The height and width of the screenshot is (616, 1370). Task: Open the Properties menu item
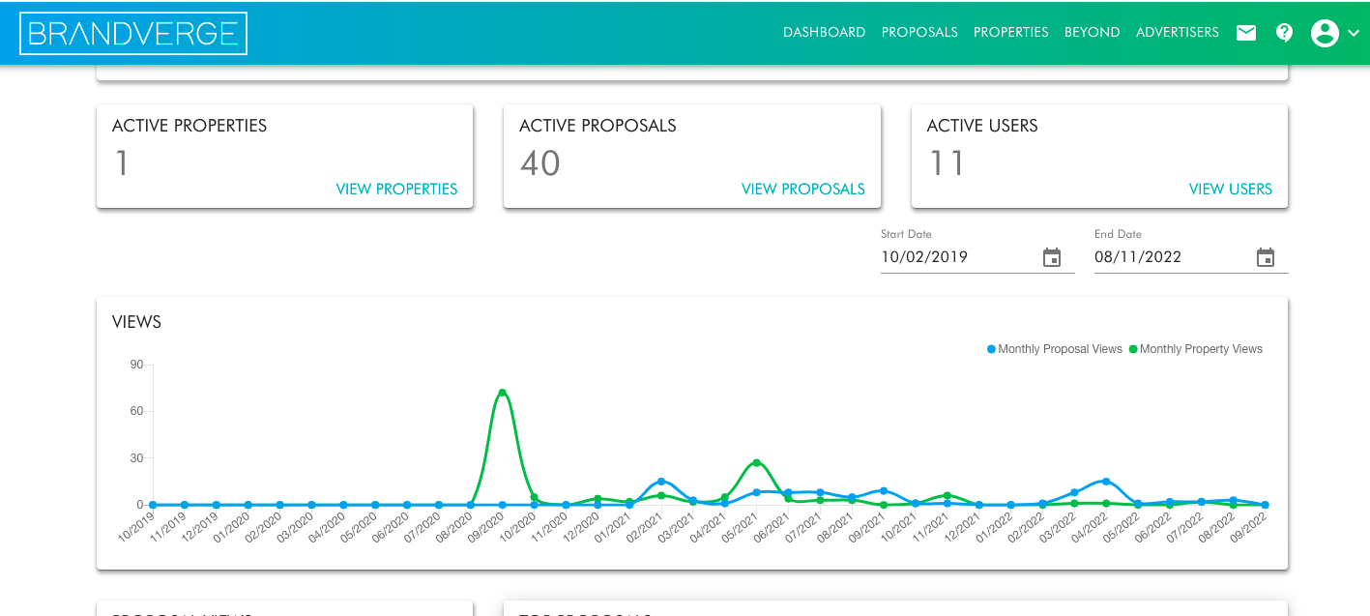(x=1011, y=32)
